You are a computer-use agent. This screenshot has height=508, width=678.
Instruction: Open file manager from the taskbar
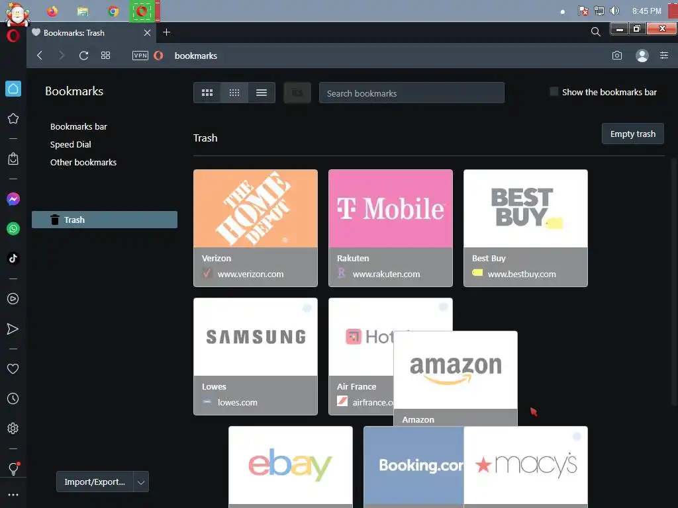pos(83,11)
